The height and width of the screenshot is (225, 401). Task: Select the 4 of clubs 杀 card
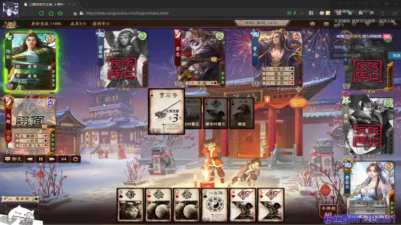click(242, 204)
